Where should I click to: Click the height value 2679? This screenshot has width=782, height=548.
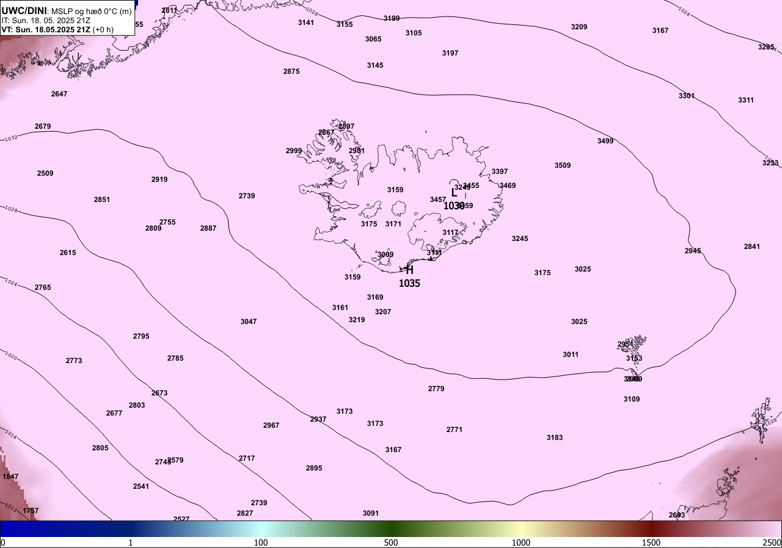pyautogui.click(x=43, y=126)
